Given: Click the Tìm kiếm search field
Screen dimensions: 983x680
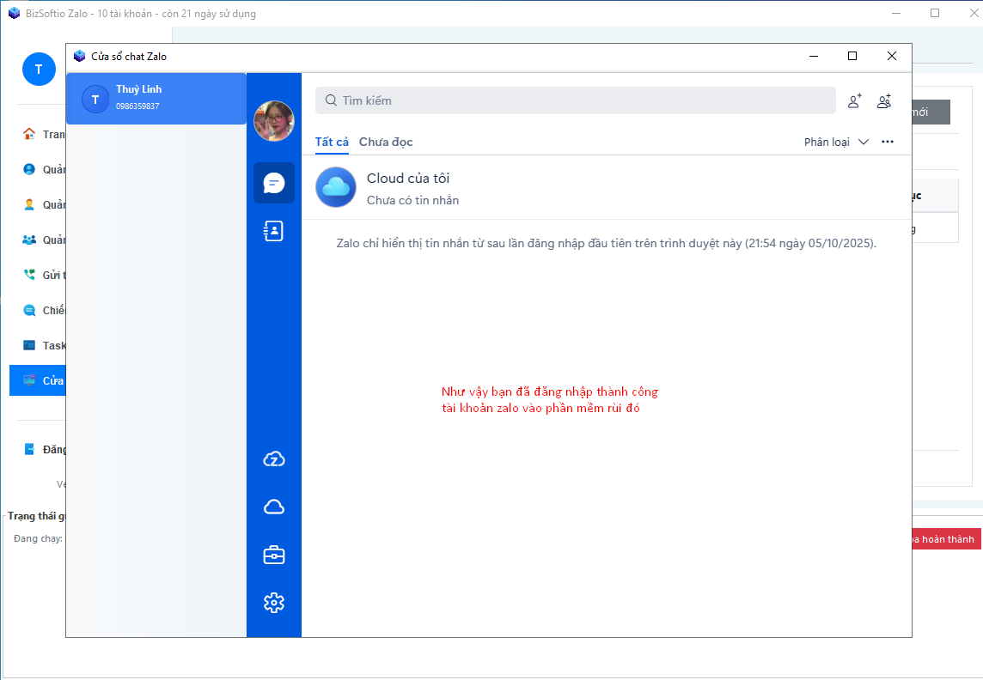Looking at the screenshot, I should click(x=576, y=100).
